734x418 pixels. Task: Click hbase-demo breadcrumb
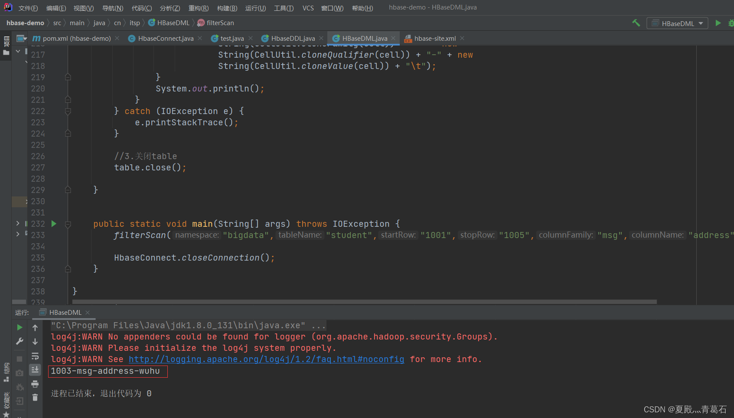[25, 23]
